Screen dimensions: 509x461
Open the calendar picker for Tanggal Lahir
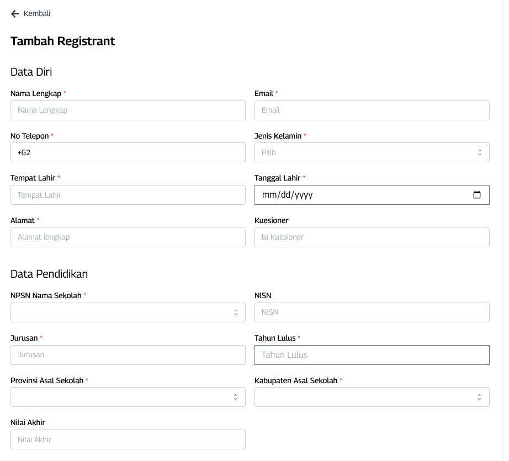[x=476, y=194]
